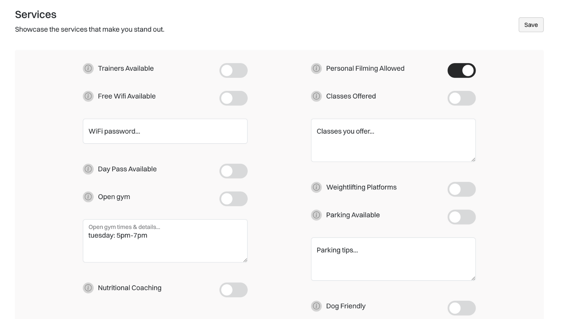The image size is (566, 319).
Task: Focus the WiFi password field
Action: click(165, 131)
